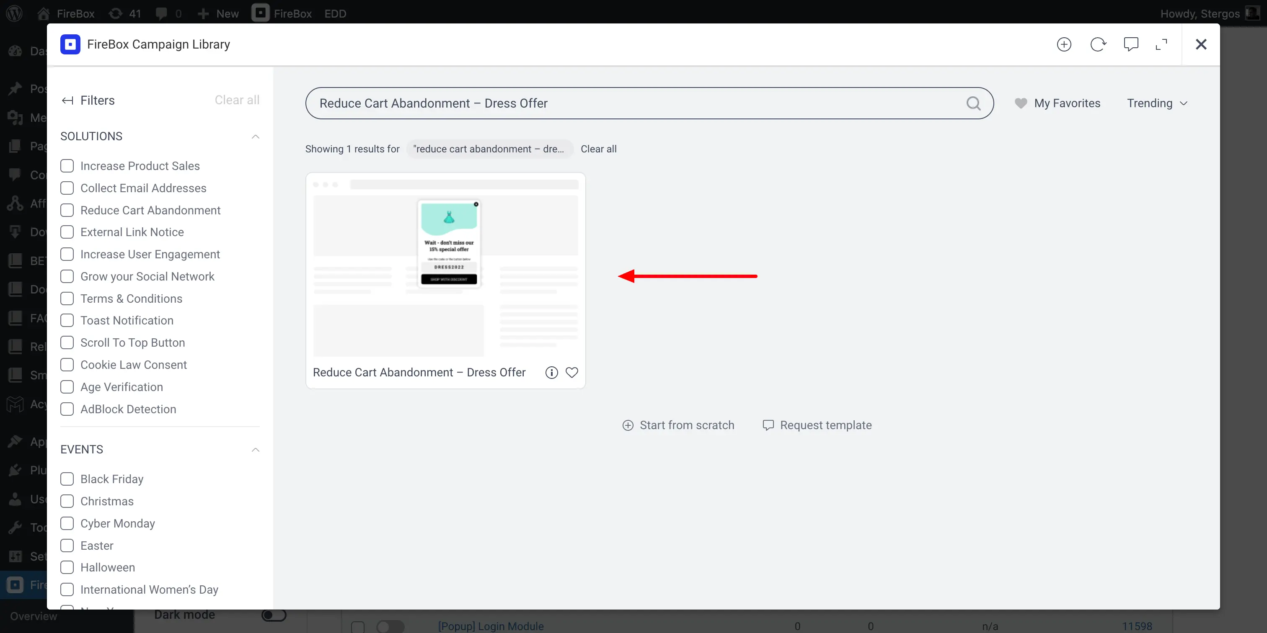Collapse the Events filter section
The image size is (1267, 633).
tap(255, 450)
